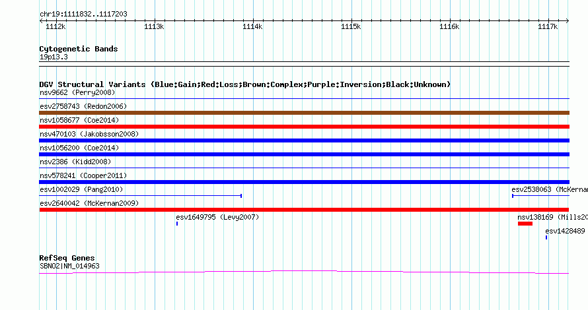
Task: Click the esv2640042 (McKernan2009) label
Action: pyautogui.click(x=89, y=203)
